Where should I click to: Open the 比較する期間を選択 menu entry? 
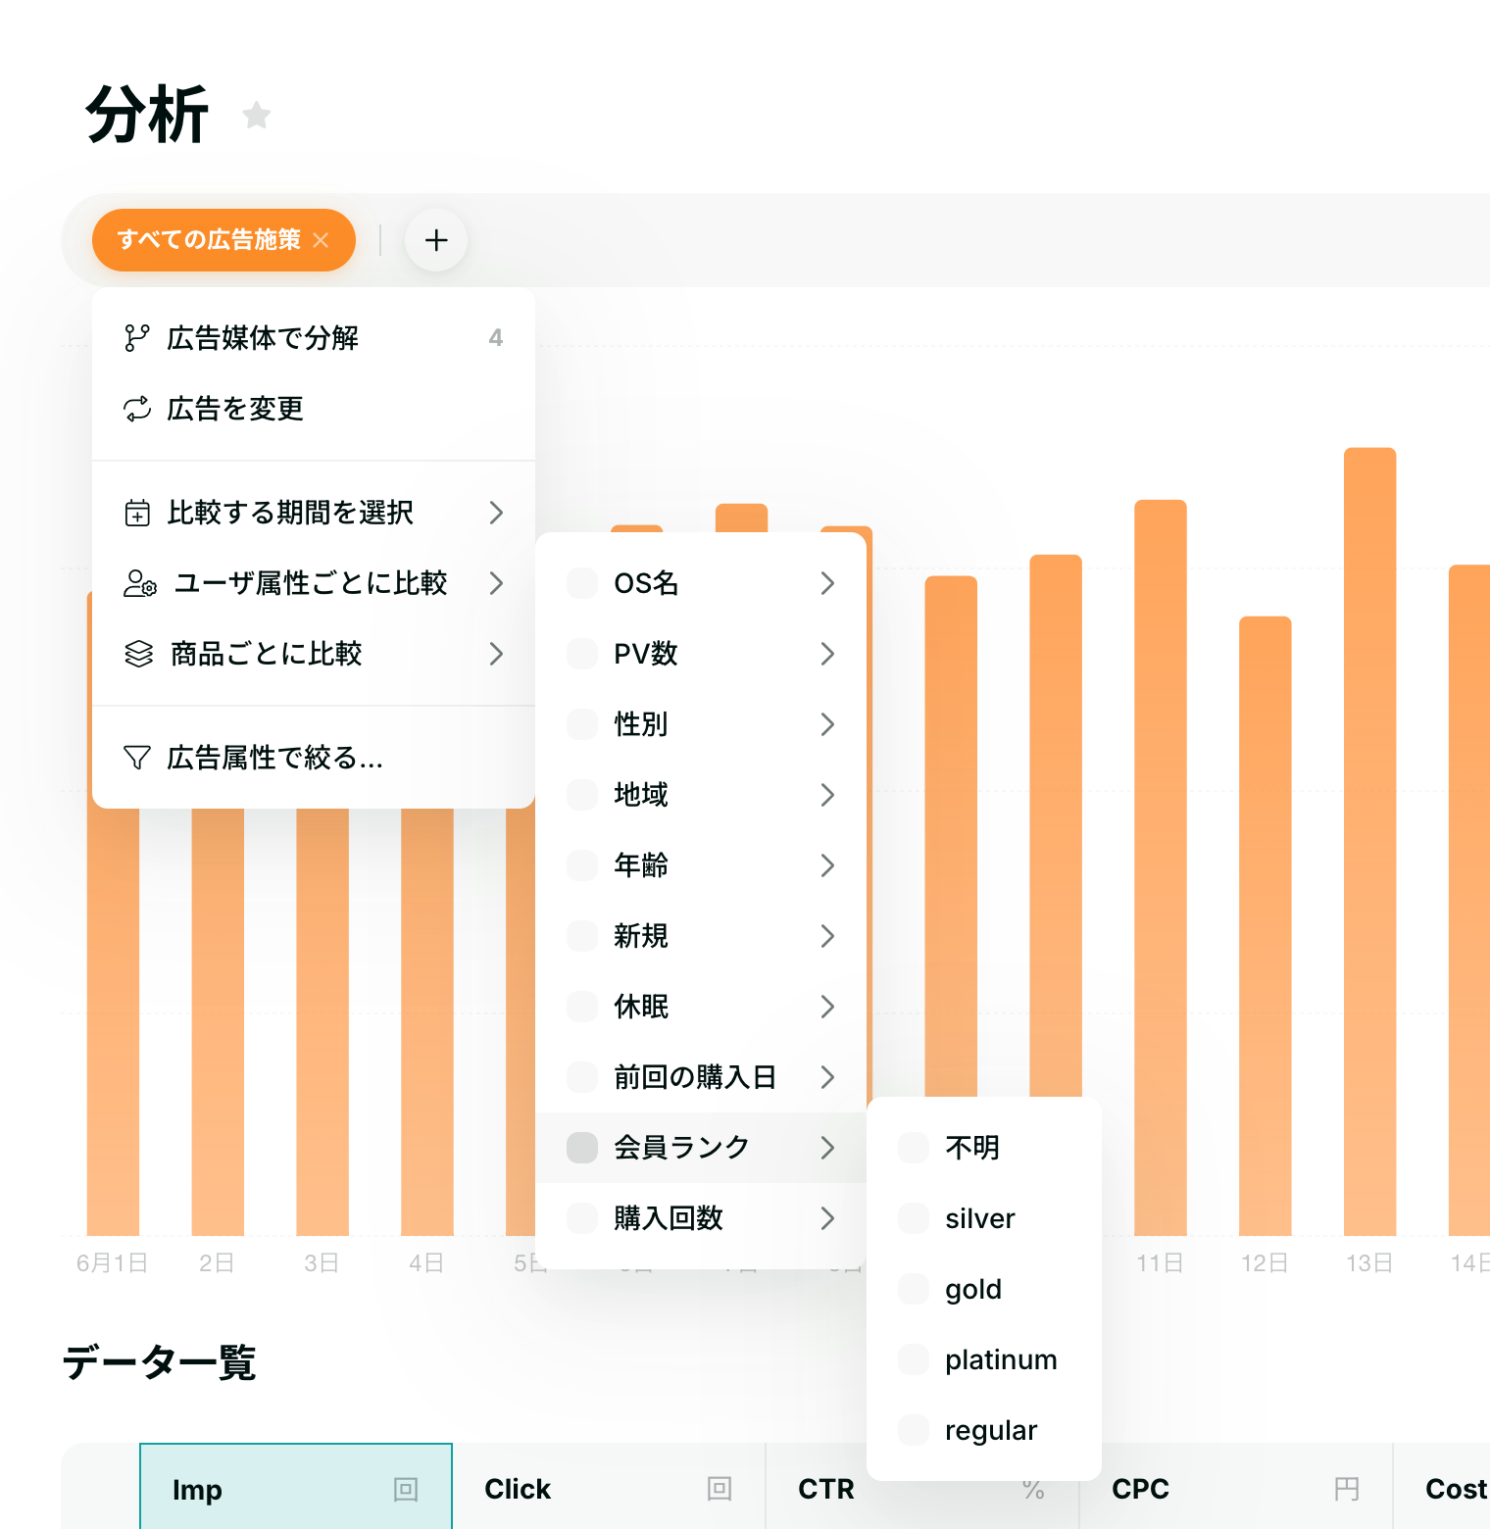coord(314,513)
